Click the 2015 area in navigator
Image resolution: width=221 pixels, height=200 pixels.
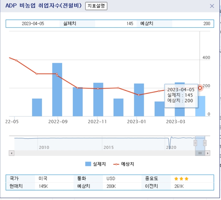(x=109, y=147)
